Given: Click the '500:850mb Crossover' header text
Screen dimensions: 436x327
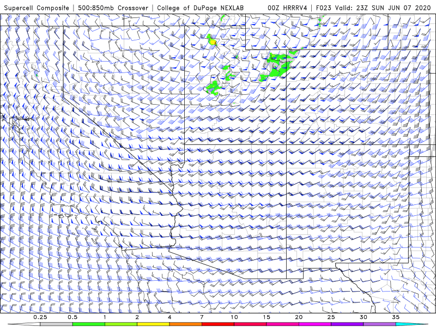Looking at the screenshot, I should click(113, 8).
